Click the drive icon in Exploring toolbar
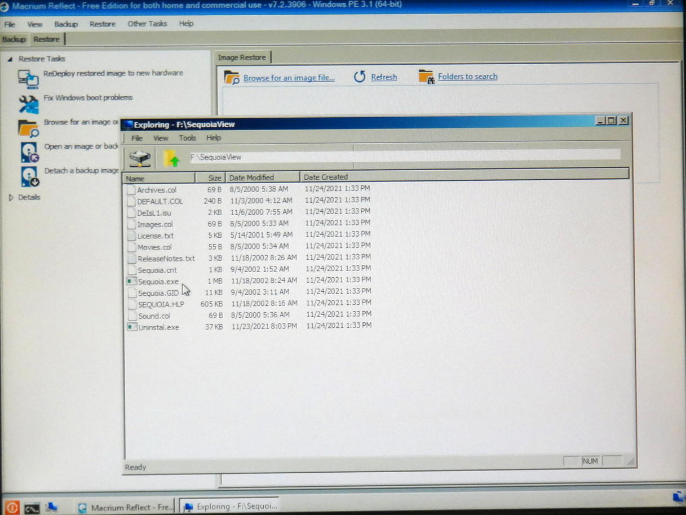 pyautogui.click(x=140, y=158)
